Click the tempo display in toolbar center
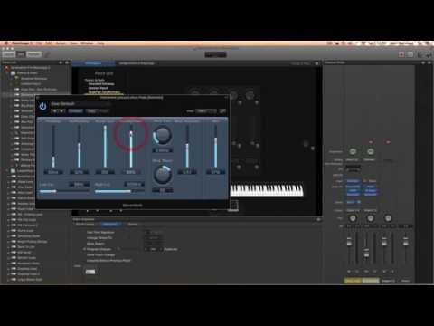Viewport: 434px width, 326px height. click(x=215, y=54)
